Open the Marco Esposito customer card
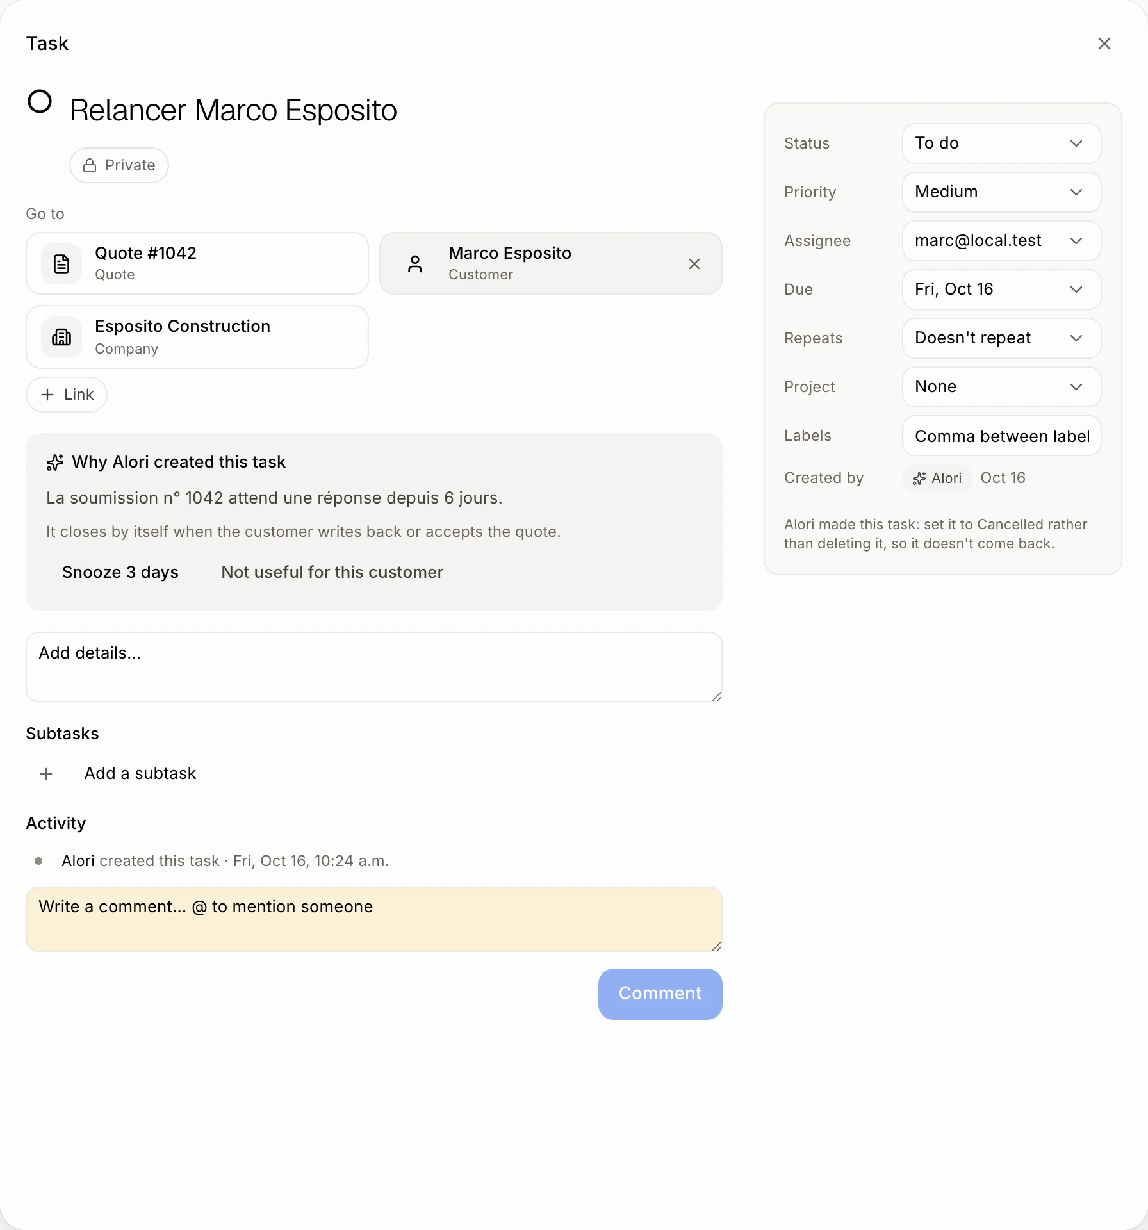 (x=551, y=263)
